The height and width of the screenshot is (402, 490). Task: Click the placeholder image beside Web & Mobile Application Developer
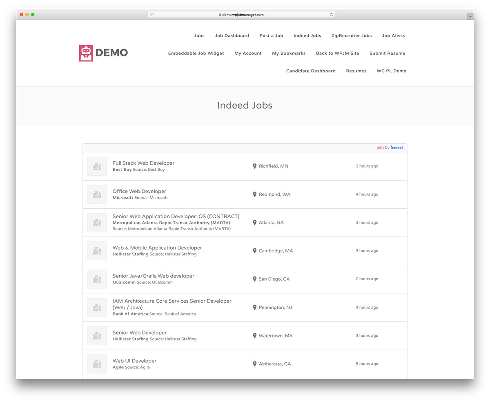point(97,251)
